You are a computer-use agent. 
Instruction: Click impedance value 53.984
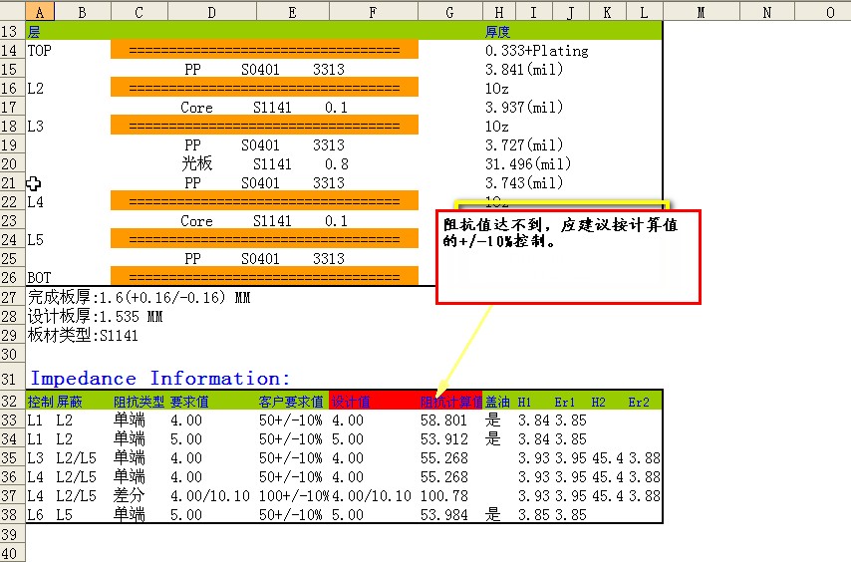(444, 515)
